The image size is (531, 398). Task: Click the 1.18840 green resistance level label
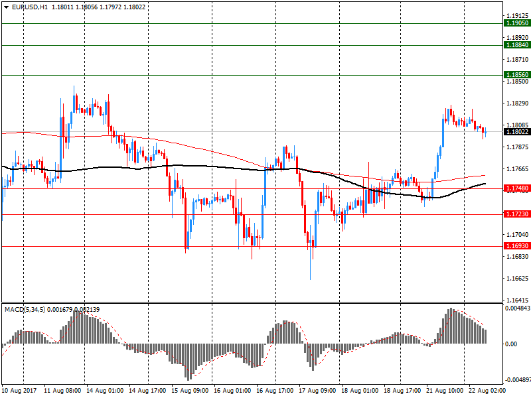tap(517, 45)
